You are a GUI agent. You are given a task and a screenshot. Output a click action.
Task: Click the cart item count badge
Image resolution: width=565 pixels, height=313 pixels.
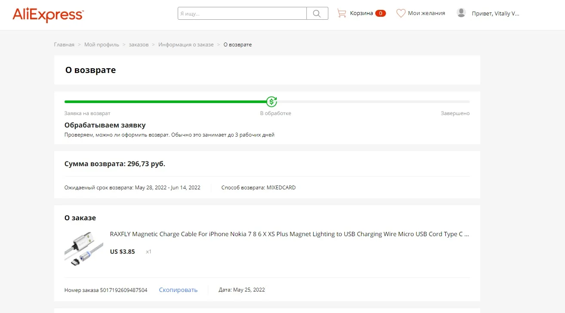[380, 13]
